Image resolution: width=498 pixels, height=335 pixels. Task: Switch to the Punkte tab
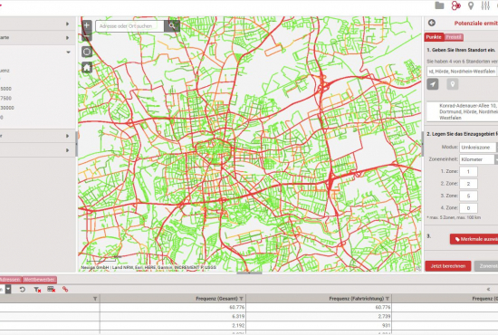(x=434, y=37)
